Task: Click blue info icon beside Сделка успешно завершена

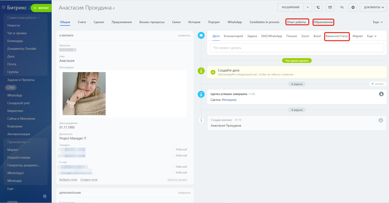Action: pyautogui.click(x=201, y=94)
